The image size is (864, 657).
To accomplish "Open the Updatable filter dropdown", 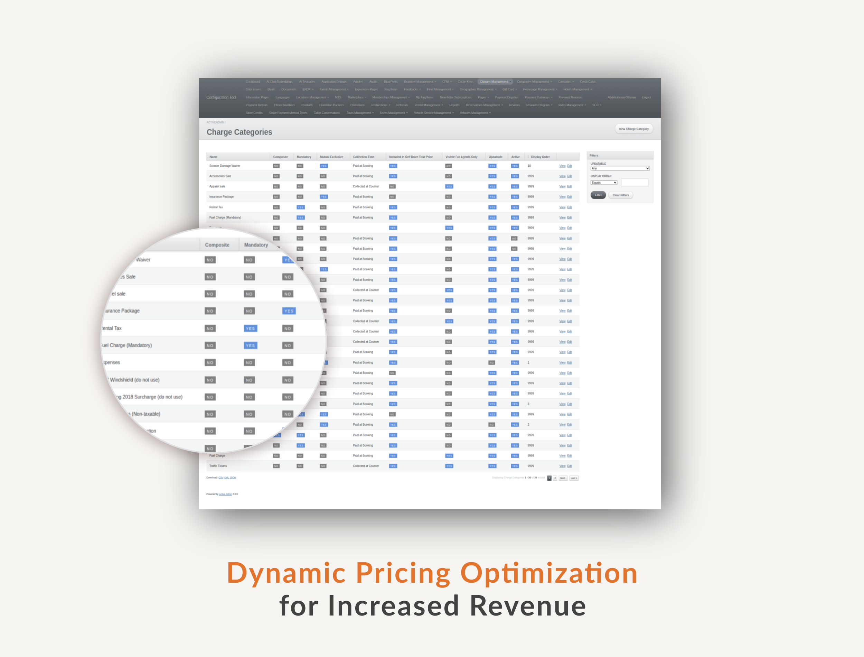I will (x=620, y=168).
